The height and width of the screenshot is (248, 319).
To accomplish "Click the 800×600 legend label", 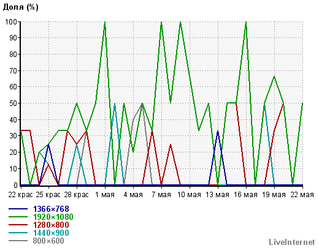I will coord(48,241).
